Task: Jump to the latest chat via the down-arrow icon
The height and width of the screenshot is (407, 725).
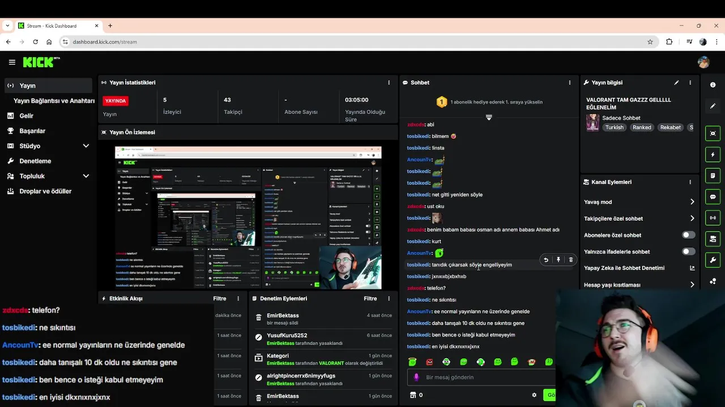Action: click(489, 118)
